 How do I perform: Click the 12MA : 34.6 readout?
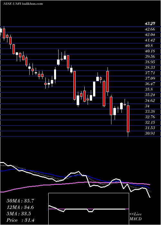20,207
